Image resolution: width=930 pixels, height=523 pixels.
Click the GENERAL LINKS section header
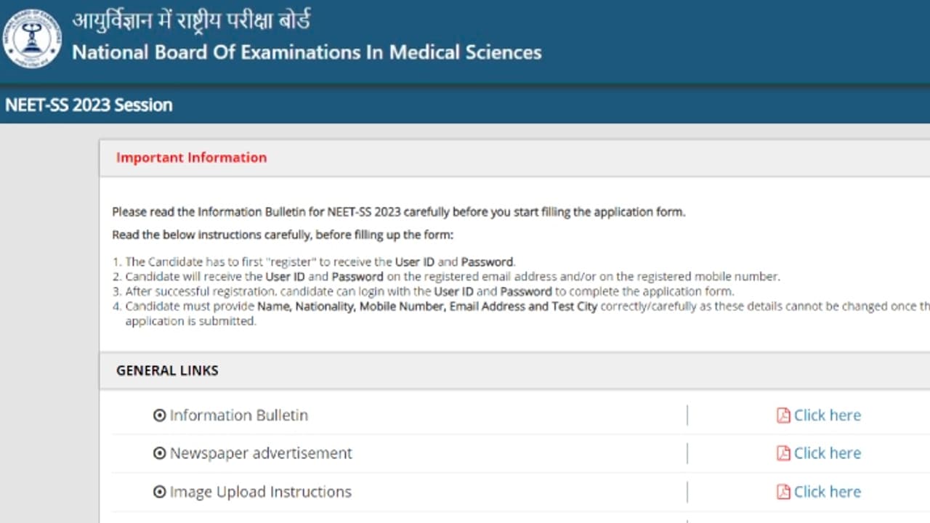[167, 370]
